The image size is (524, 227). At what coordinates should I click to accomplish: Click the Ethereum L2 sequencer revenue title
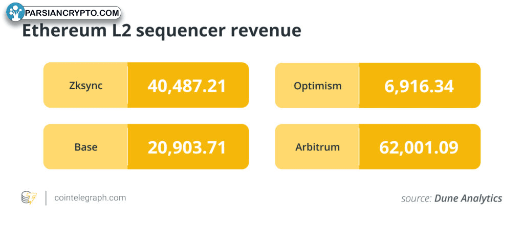(162, 31)
